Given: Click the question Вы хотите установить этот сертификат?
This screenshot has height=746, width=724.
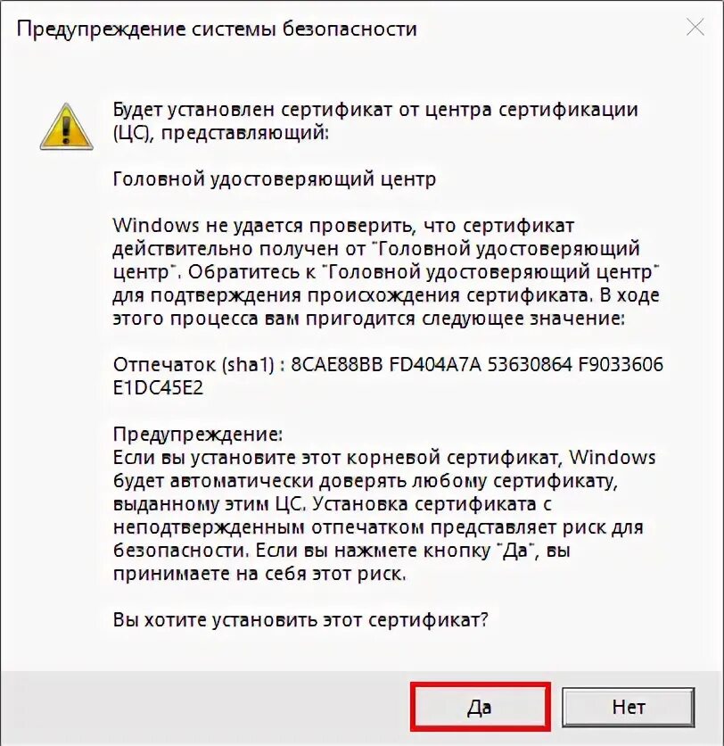Looking at the screenshot, I should (300, 620).
